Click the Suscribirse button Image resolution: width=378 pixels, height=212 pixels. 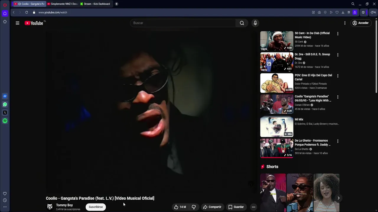[x=96, y=207]
